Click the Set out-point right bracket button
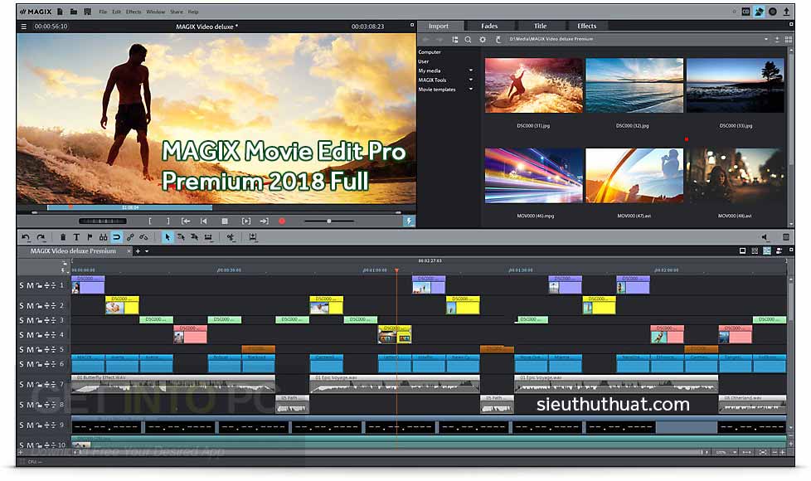The image size is (811, 481). tap(168, 221)
